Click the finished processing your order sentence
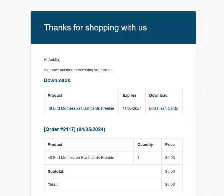 pyautogui.click(x=78, y=70)
